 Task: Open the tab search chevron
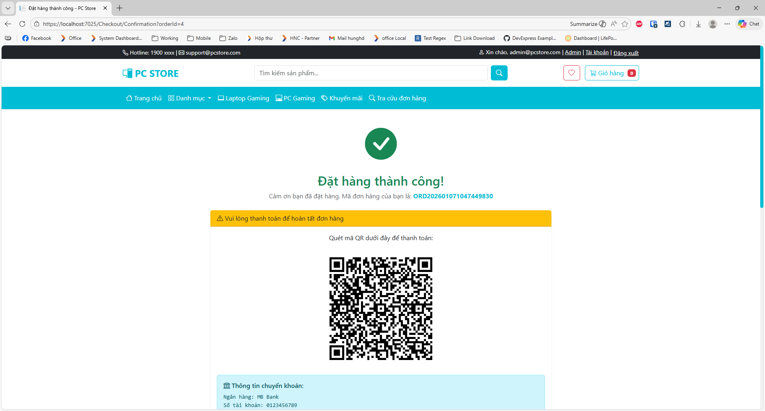click(8, 8)
